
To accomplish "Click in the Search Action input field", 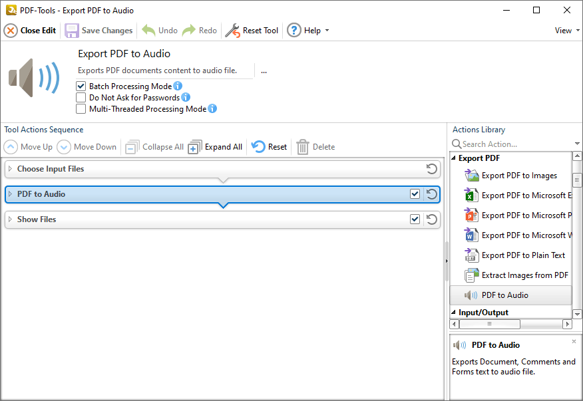I will click(x=517, y=144).
